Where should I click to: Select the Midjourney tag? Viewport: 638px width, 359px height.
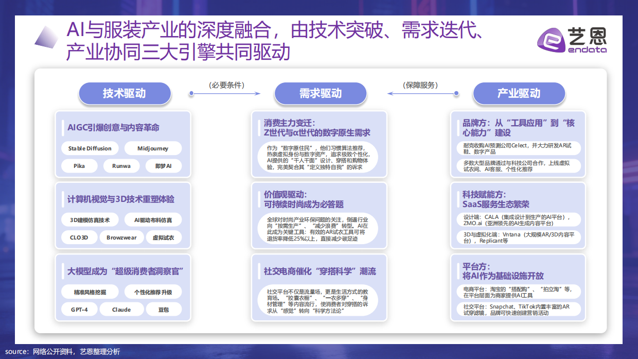point(153,148)
